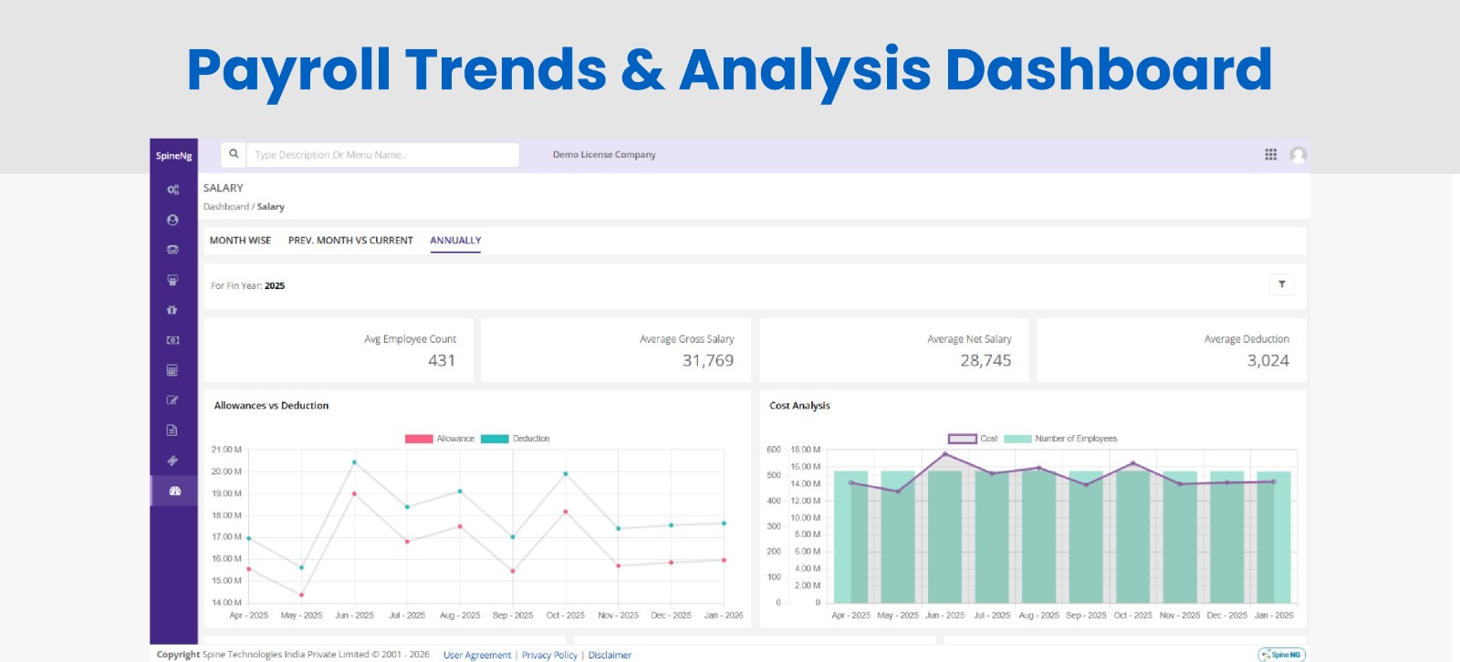Click the Cost legend color box
1460x662 pixels.
click(x=963, y=439)
